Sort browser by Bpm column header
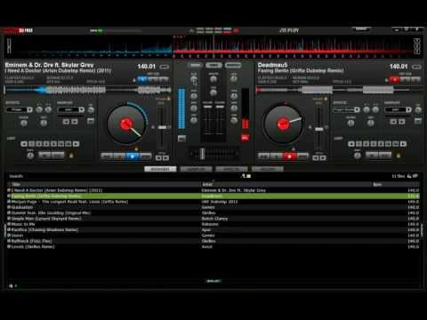Screen dimensions: 427x320 pos(377,184)
